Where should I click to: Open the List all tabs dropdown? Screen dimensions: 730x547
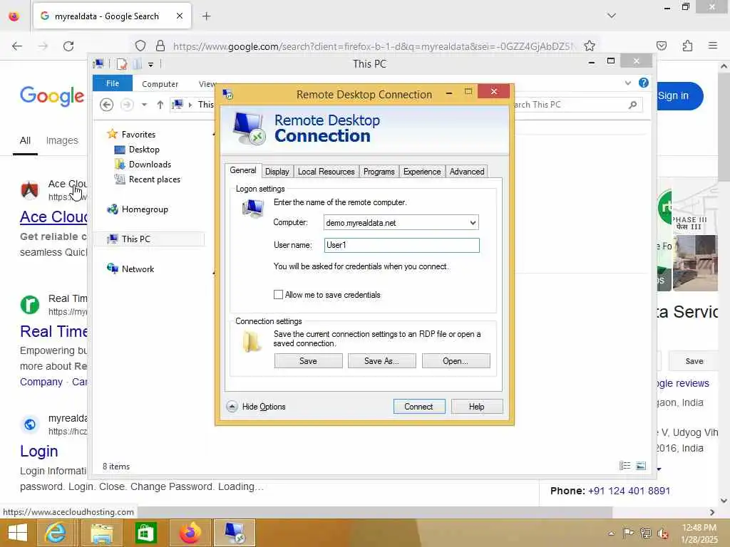click(612, 16)
